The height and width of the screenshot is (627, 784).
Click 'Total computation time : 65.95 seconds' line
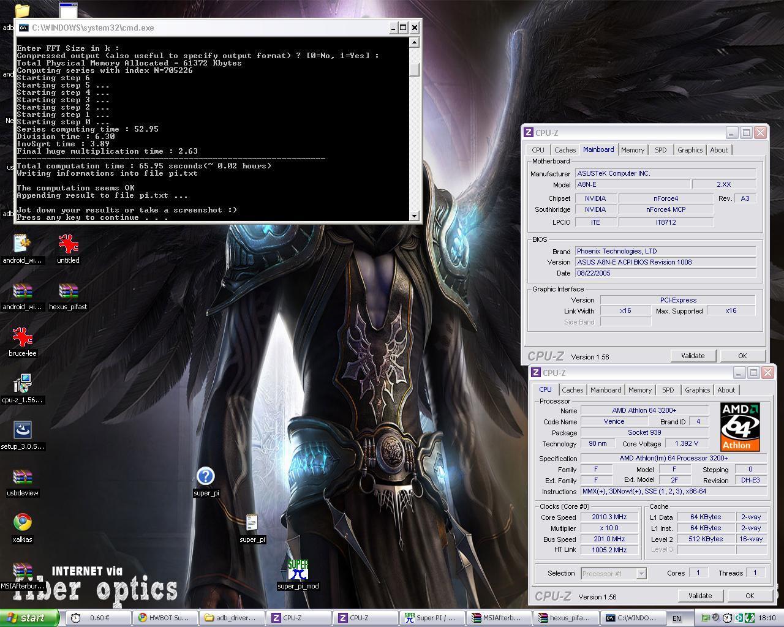(144, 166)
